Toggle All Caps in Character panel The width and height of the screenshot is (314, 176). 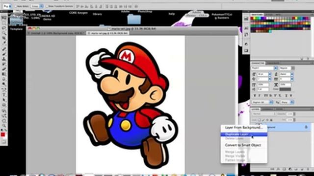[266, 96]
